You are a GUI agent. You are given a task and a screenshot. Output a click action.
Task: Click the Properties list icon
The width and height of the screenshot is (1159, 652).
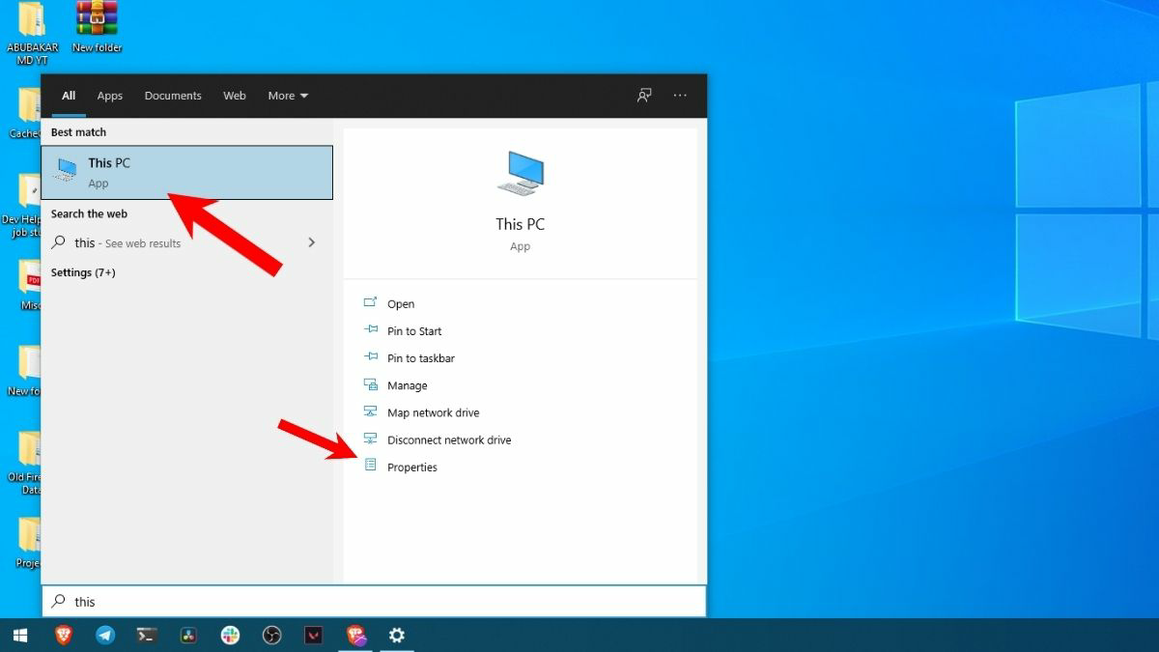(x=370, y=466)
